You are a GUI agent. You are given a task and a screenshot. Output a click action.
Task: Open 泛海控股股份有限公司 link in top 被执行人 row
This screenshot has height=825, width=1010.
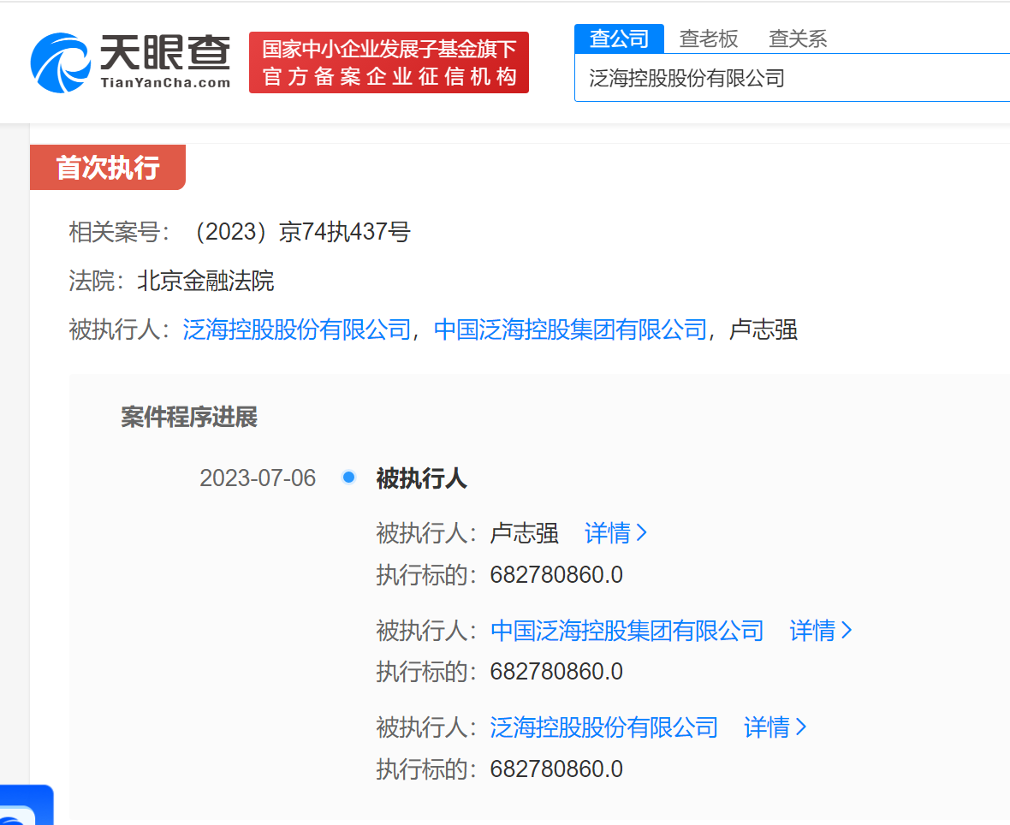[x=297, y=329]
